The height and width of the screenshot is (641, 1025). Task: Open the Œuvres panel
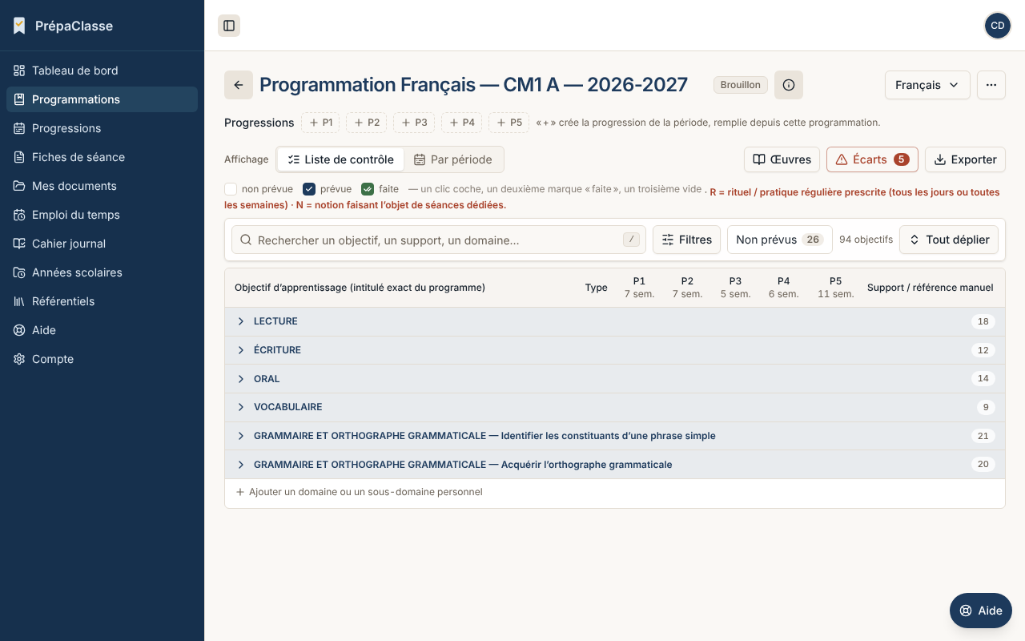click(782, 159)
